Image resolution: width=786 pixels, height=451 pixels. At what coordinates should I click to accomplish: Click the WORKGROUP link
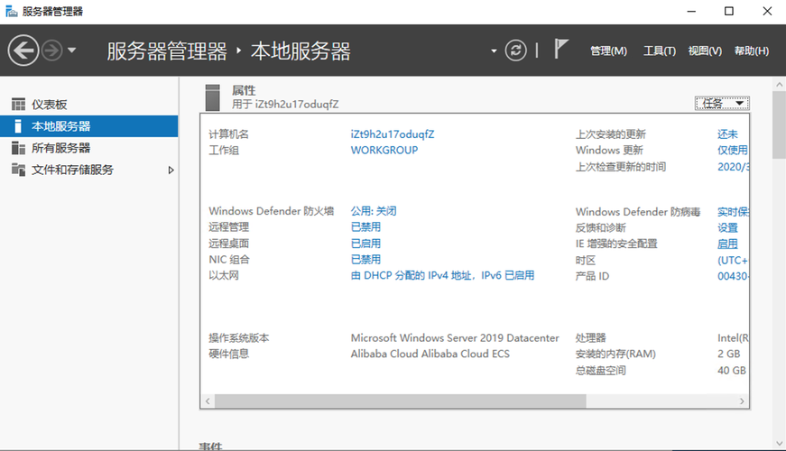(384, 151)
